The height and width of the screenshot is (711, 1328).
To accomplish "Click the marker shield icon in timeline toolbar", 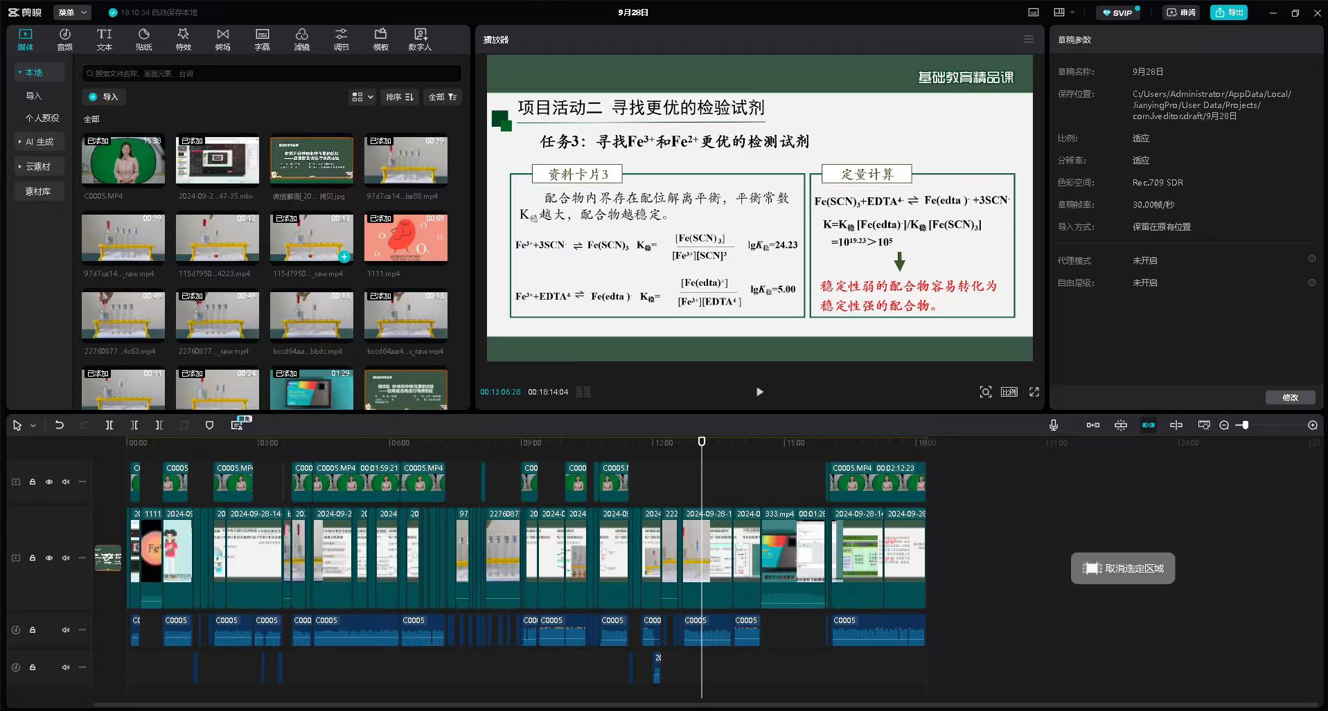I will point(209,425).
